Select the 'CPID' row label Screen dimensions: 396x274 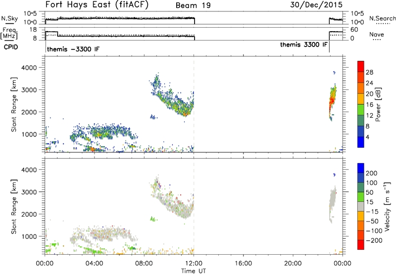pyautogui.click(x=11, y=47)
